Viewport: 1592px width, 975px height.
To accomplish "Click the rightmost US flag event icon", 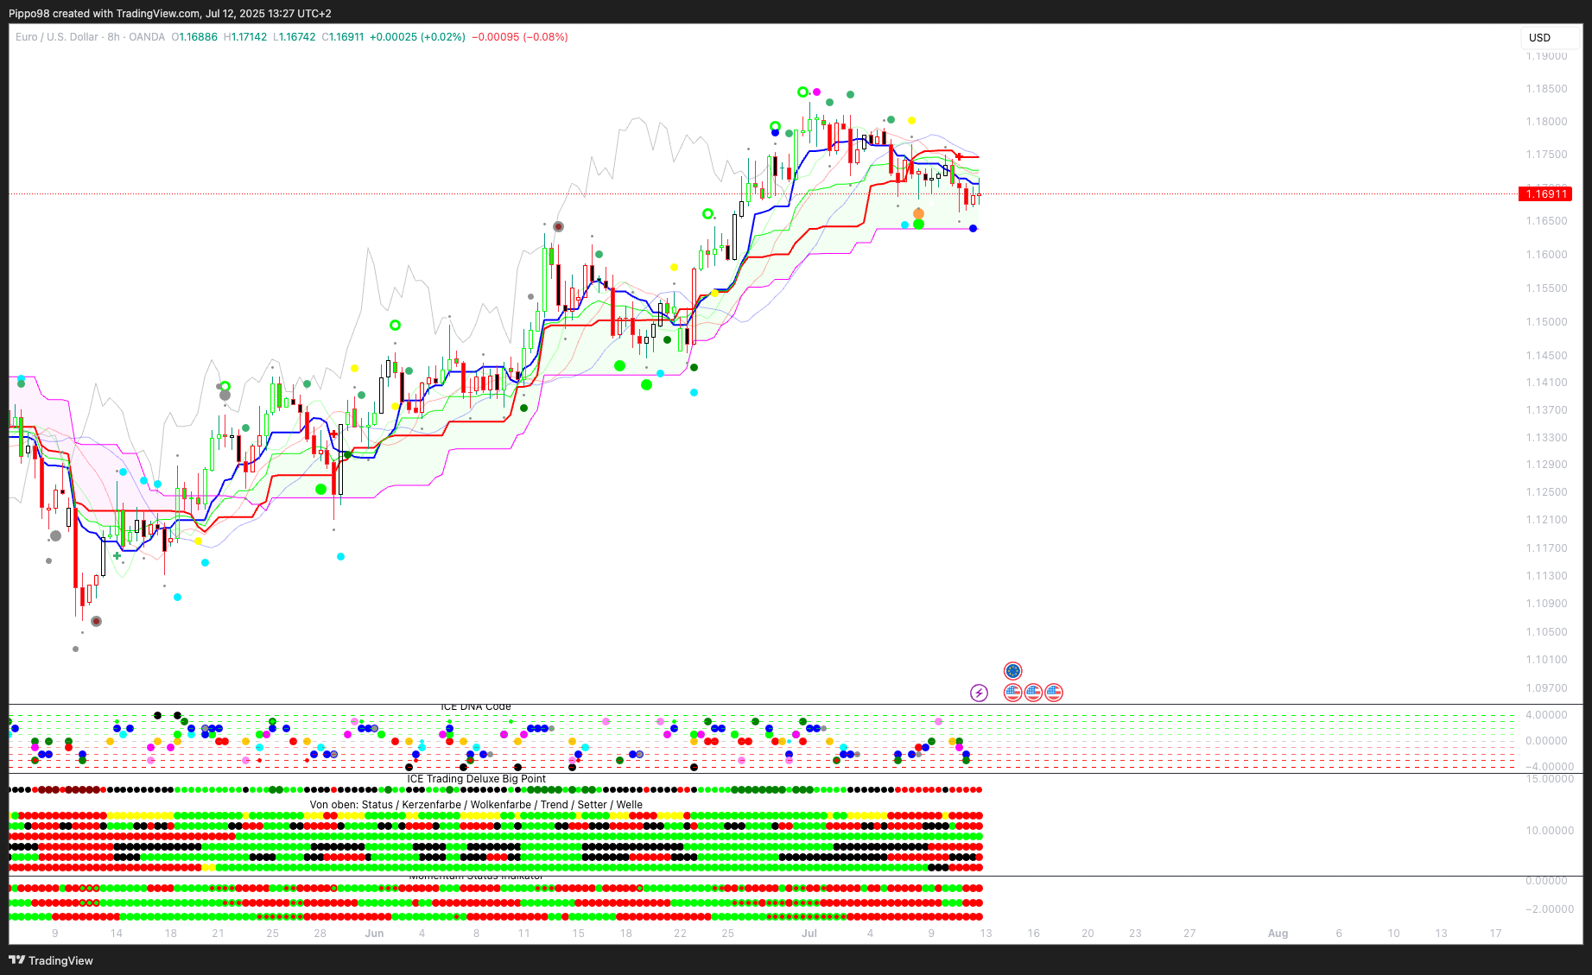I will point(1054,693).
